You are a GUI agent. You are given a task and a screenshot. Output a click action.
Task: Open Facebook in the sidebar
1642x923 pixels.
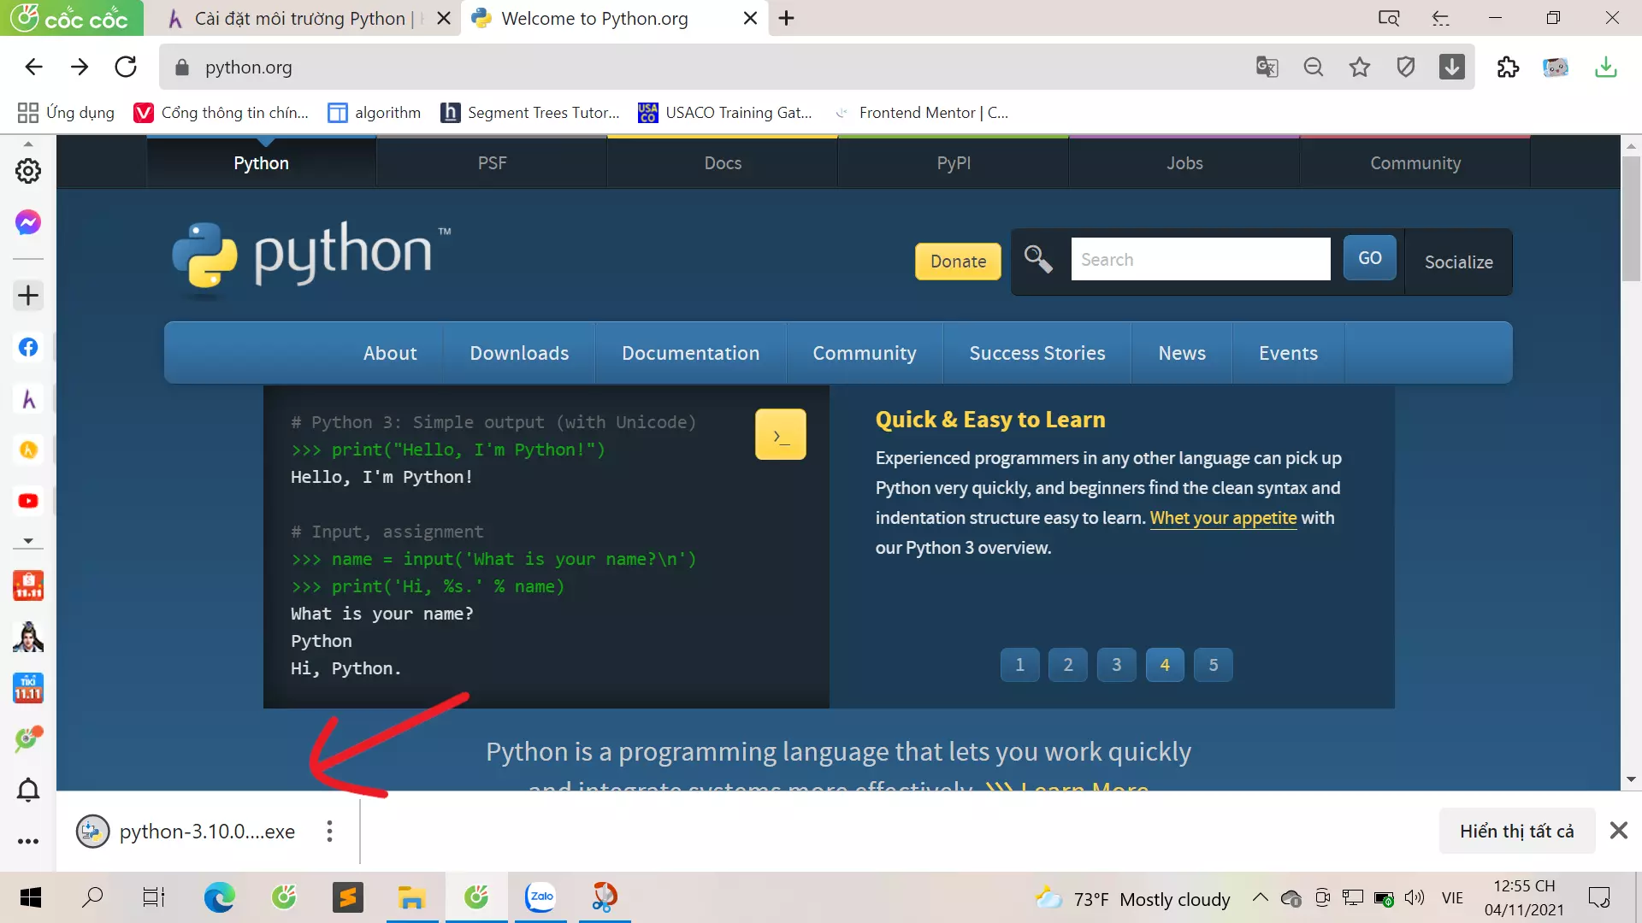(x=28, y=347)
